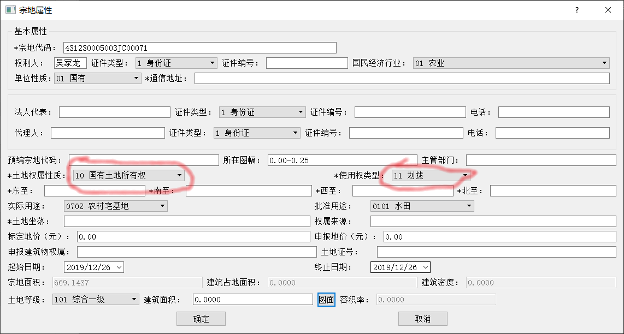Expand the 使用权类型 dropdown showing 划拨
Screen dimensions: 624x334
(x=431, y=175)
